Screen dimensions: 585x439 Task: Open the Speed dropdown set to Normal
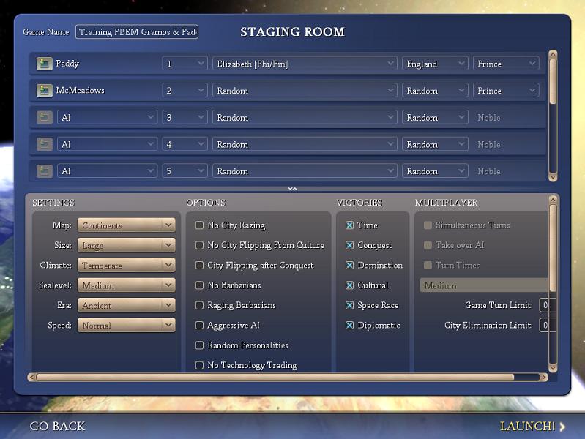coord(127,325)
